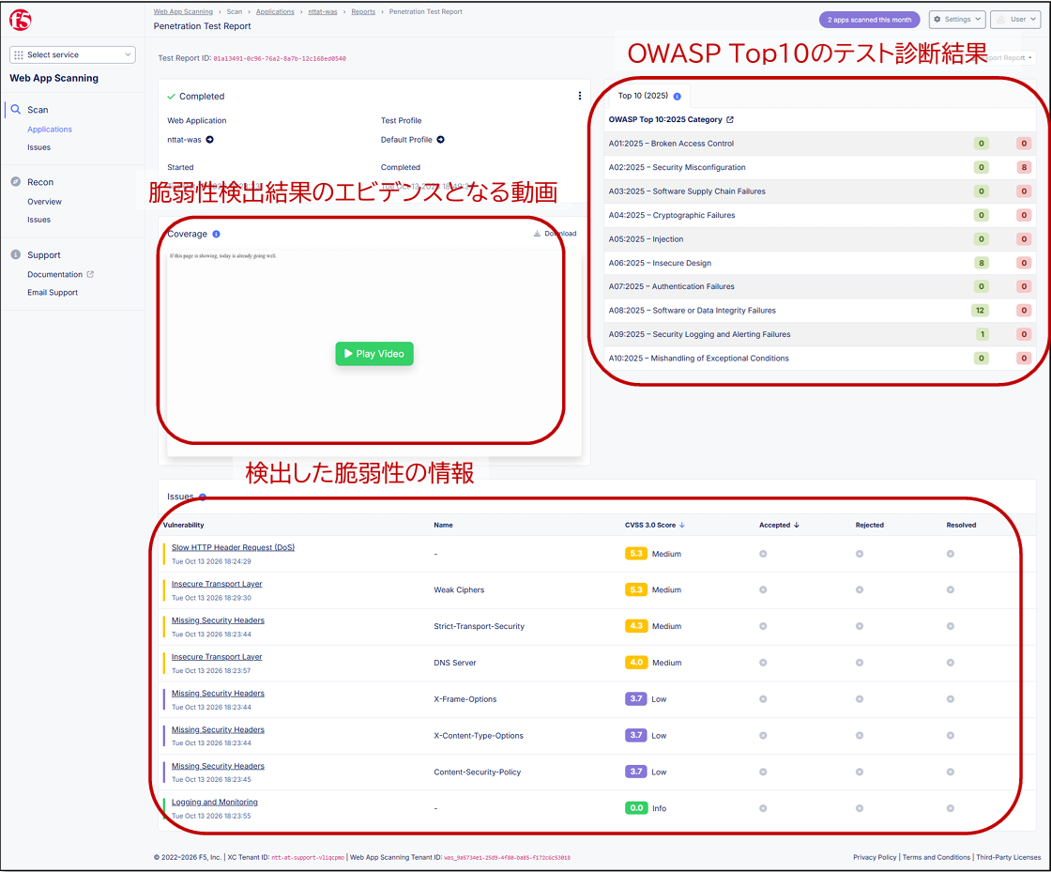Image resolution: width=1051 pixels, height=872 pixels.
Task: Click the Settings gear icon
Action: pyautogui.click(x=937, y=20)
